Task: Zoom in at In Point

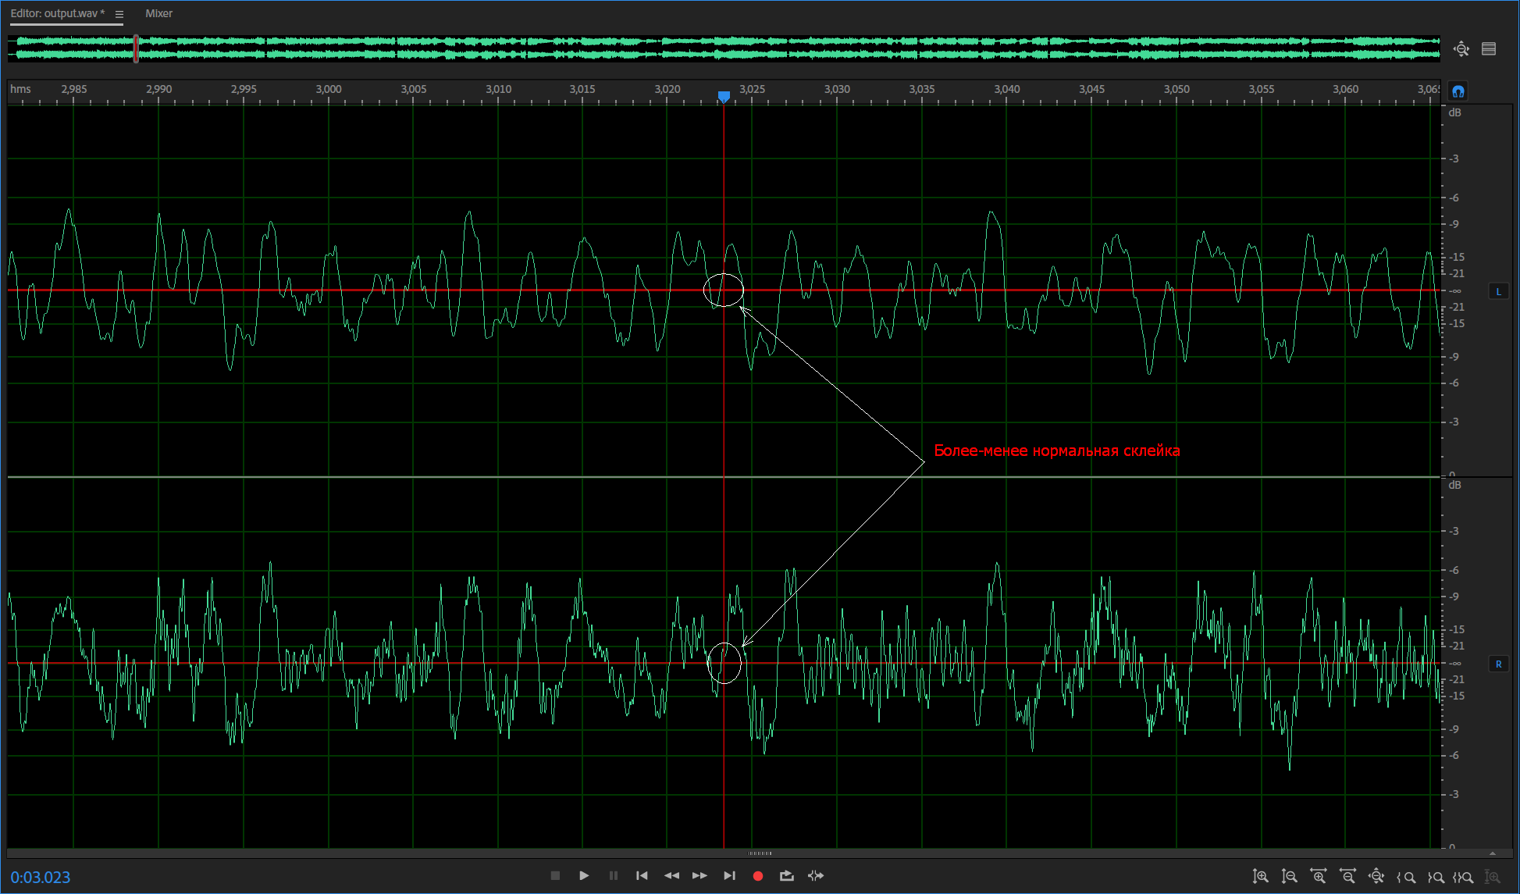Action: point(1406,877)
